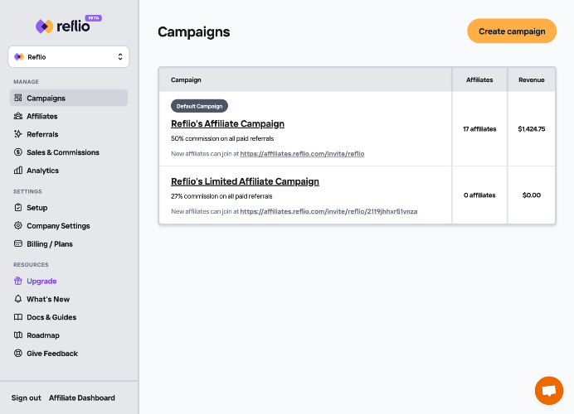Click the Affiliates people icon
The height and width of the screenshot is (414, 574).
pyautogui.click(x=18, y=117)
